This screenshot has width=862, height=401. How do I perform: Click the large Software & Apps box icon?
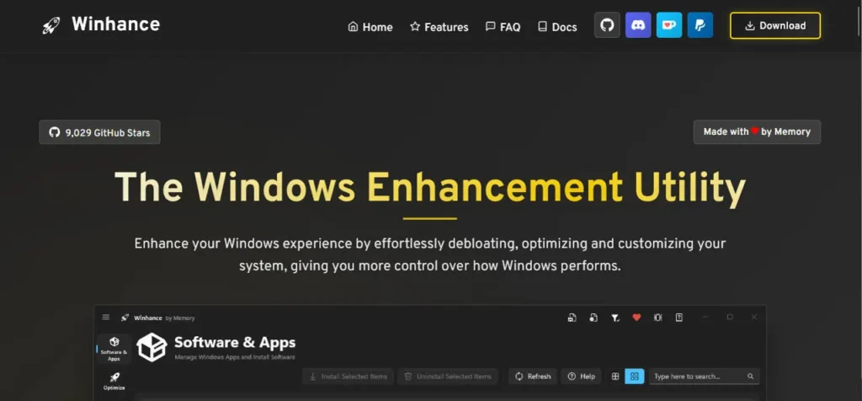tap(152, 347)
